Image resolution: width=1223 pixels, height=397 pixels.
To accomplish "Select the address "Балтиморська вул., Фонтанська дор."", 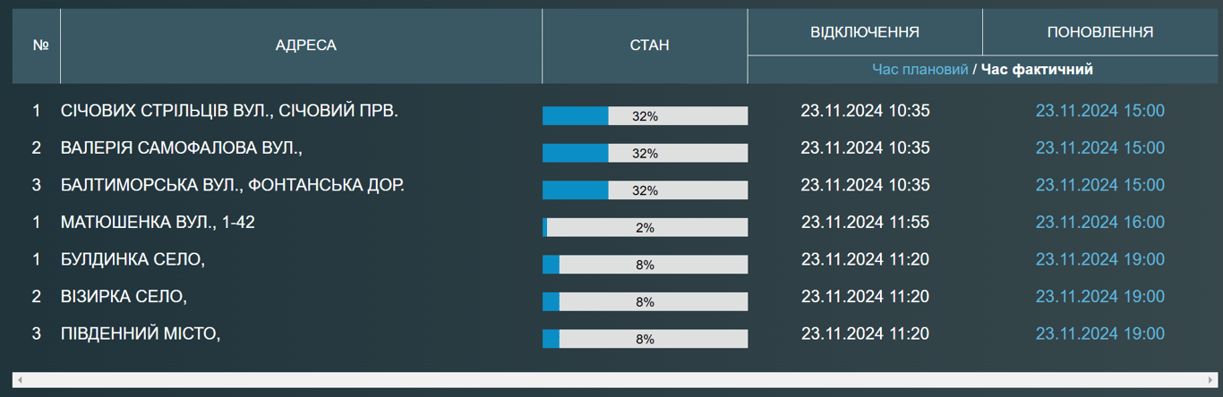I will 232,185.
